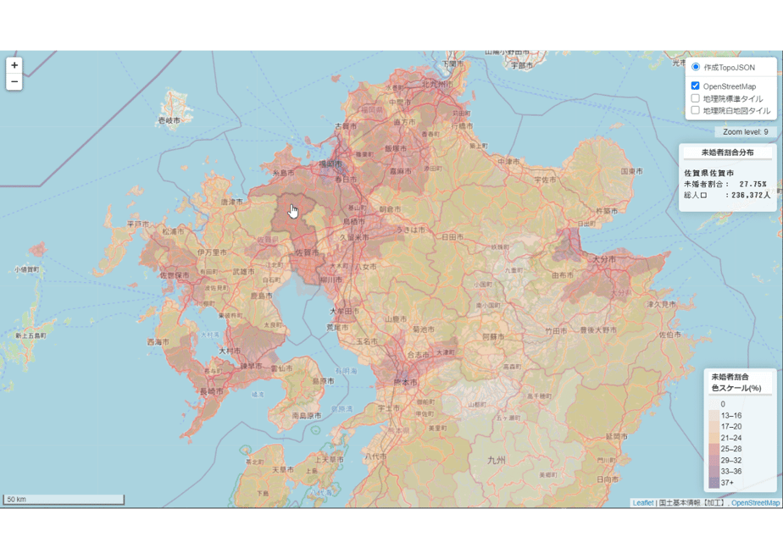Click the 未婚者割合 色スケール(%) legend title

click(736, 382)
